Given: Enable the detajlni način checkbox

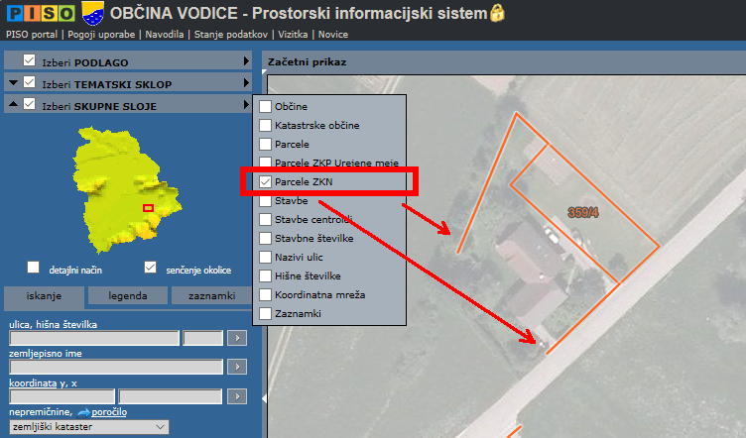Looking at the screenshot, I should point(34,268).
